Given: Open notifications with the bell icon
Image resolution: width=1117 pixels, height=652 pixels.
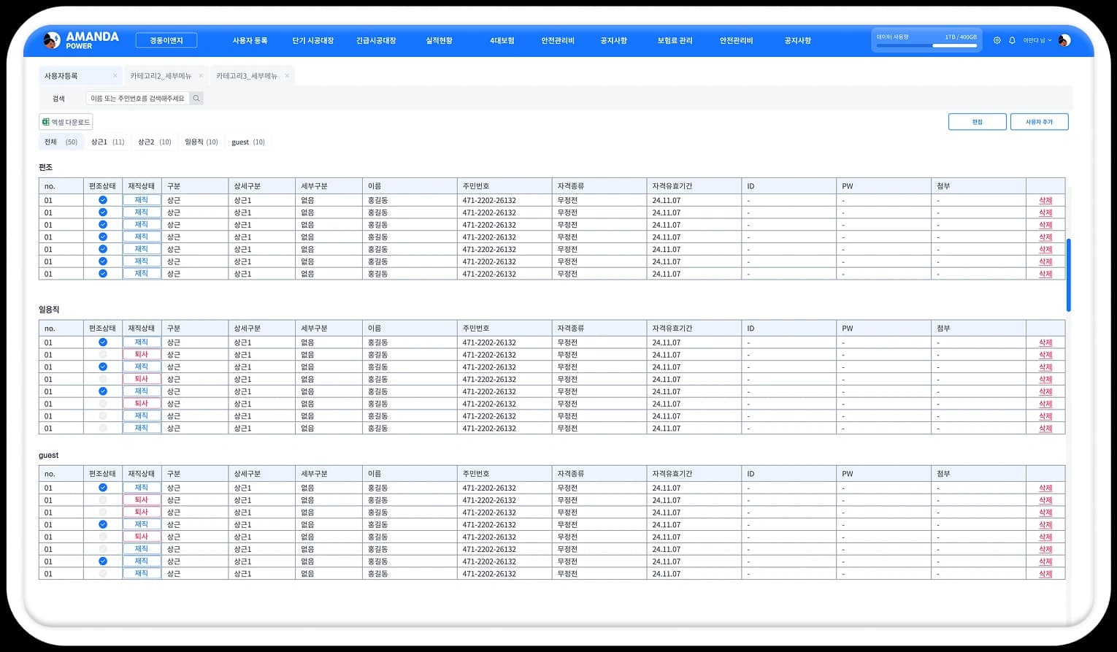Looking at the screenshot, I should 1012,41.
